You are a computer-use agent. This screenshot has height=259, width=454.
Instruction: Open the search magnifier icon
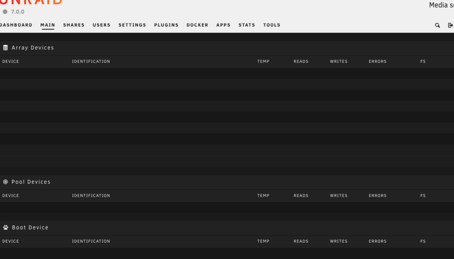[x=438, y=25]
